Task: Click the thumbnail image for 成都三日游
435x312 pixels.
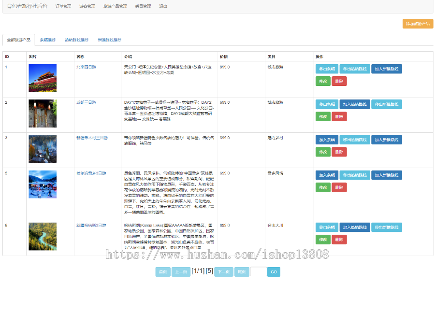Action: 43,113
